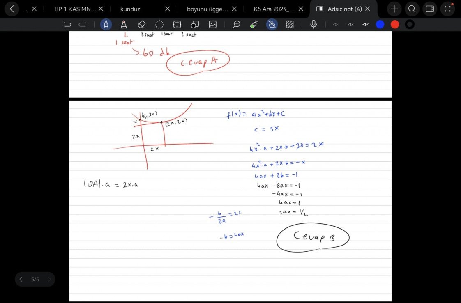Open the zoom magnifier tool

click(x=237, y=25)
